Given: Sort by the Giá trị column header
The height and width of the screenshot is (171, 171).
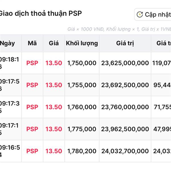Looking at the screenshot, I should (x=125, y=43).
